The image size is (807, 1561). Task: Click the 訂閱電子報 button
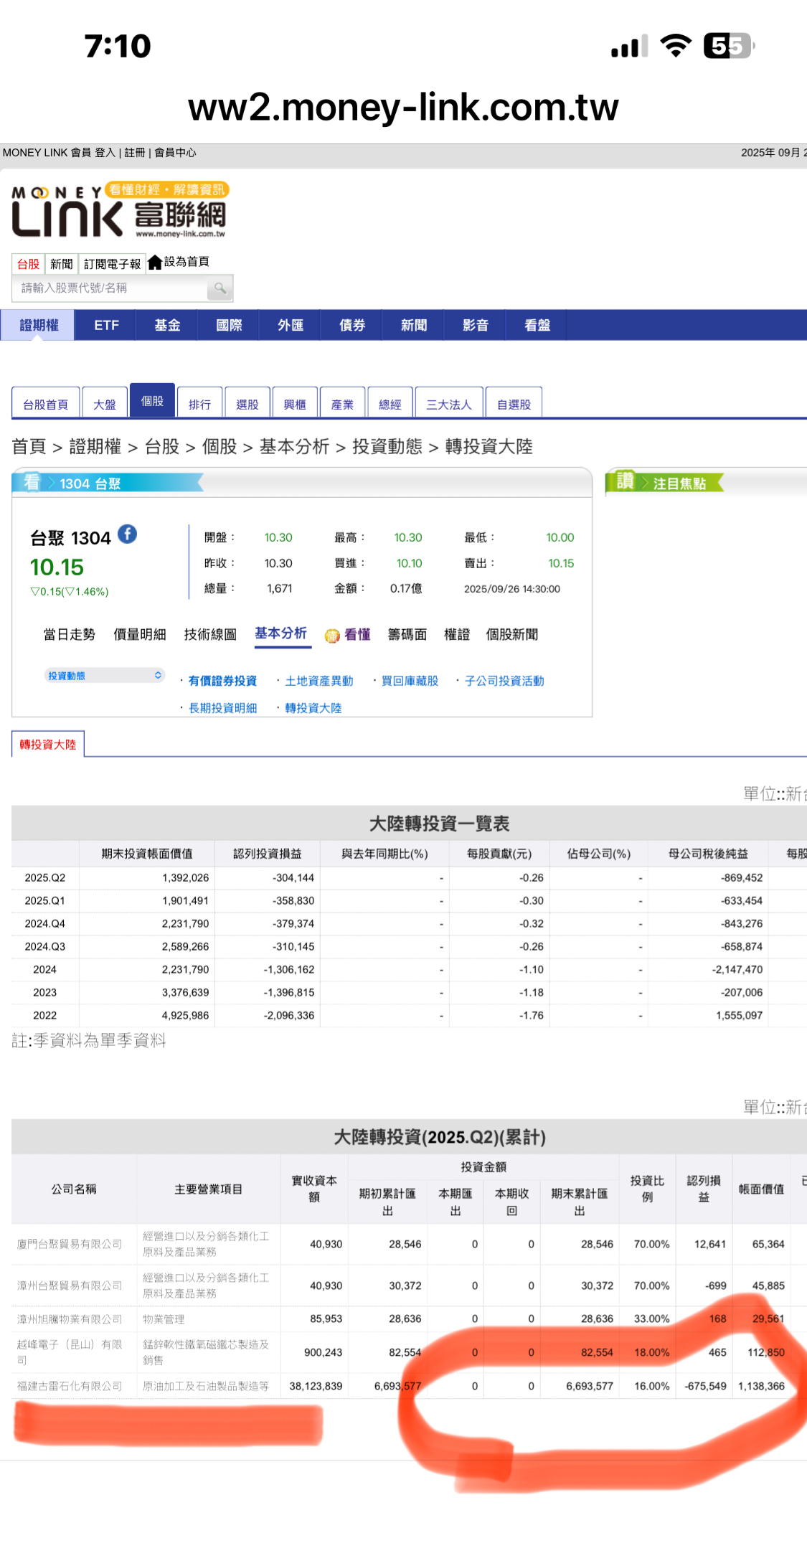pos(112,264)
